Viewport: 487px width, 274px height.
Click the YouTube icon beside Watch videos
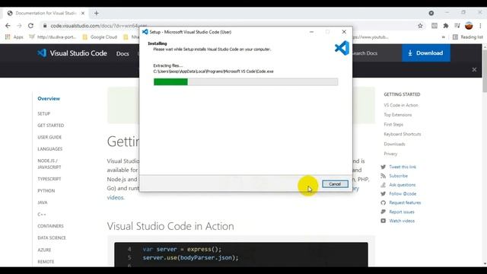pyautogui.click(x=384, y=221)
